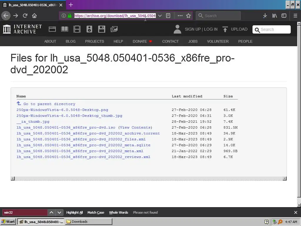Screen dimensions: 301x226
Task: Show site information icon in address bar
Action: tap(64, 16)
